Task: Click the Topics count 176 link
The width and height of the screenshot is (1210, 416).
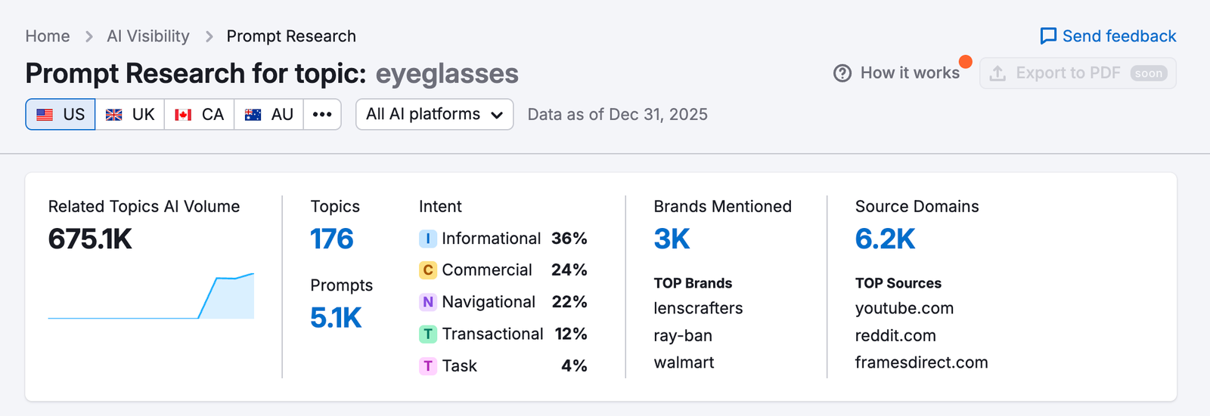Action: coord(332,239)
